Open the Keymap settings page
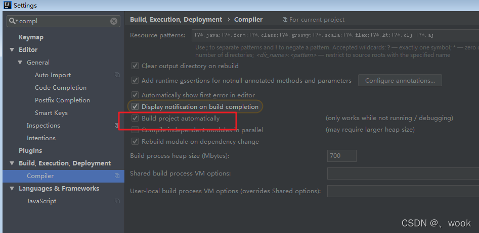The image size is (479, 233). pos(31,37)
